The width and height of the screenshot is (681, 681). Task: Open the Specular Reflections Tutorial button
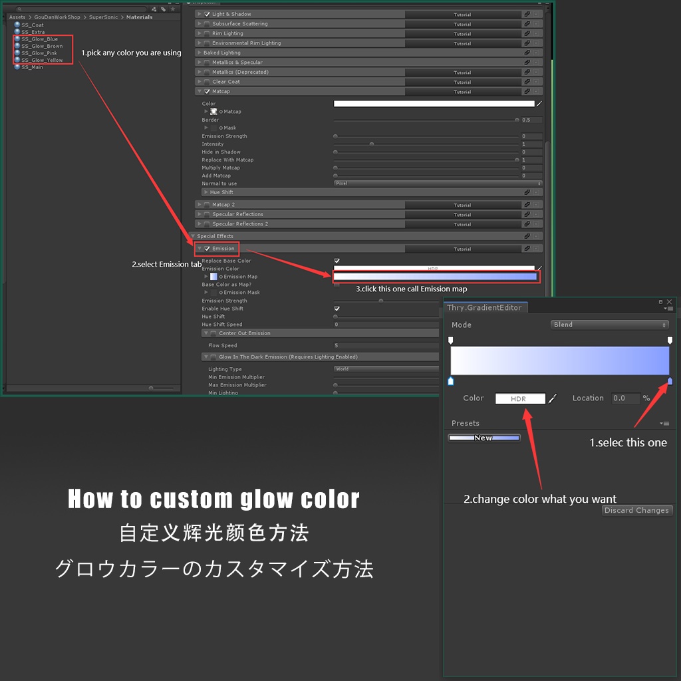click(x=463, y=215)
